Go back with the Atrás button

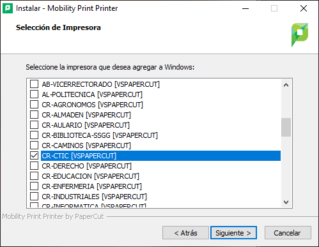185,233
